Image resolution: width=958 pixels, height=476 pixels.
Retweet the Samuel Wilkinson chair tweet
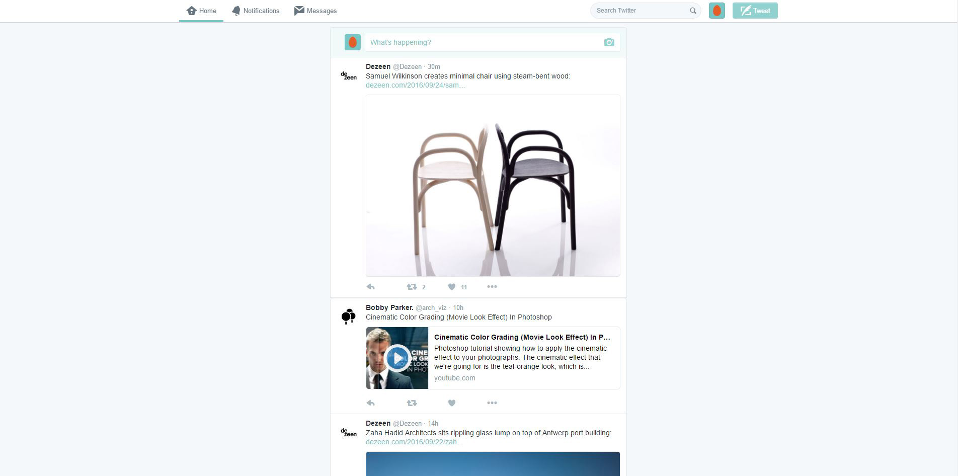click(x=412, y=287)
